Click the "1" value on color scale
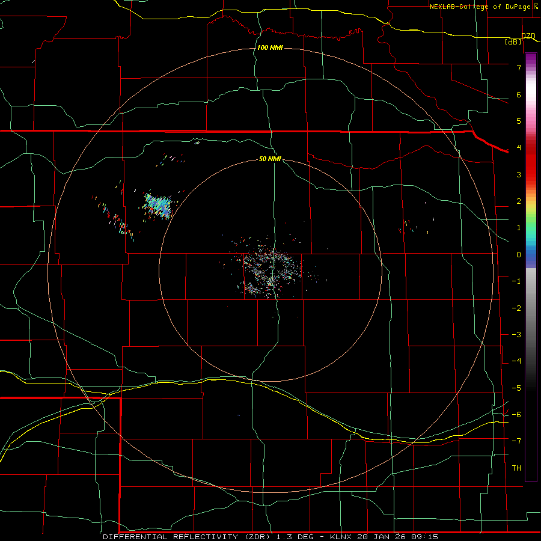The image size is (541, 541). coord(519,228)
